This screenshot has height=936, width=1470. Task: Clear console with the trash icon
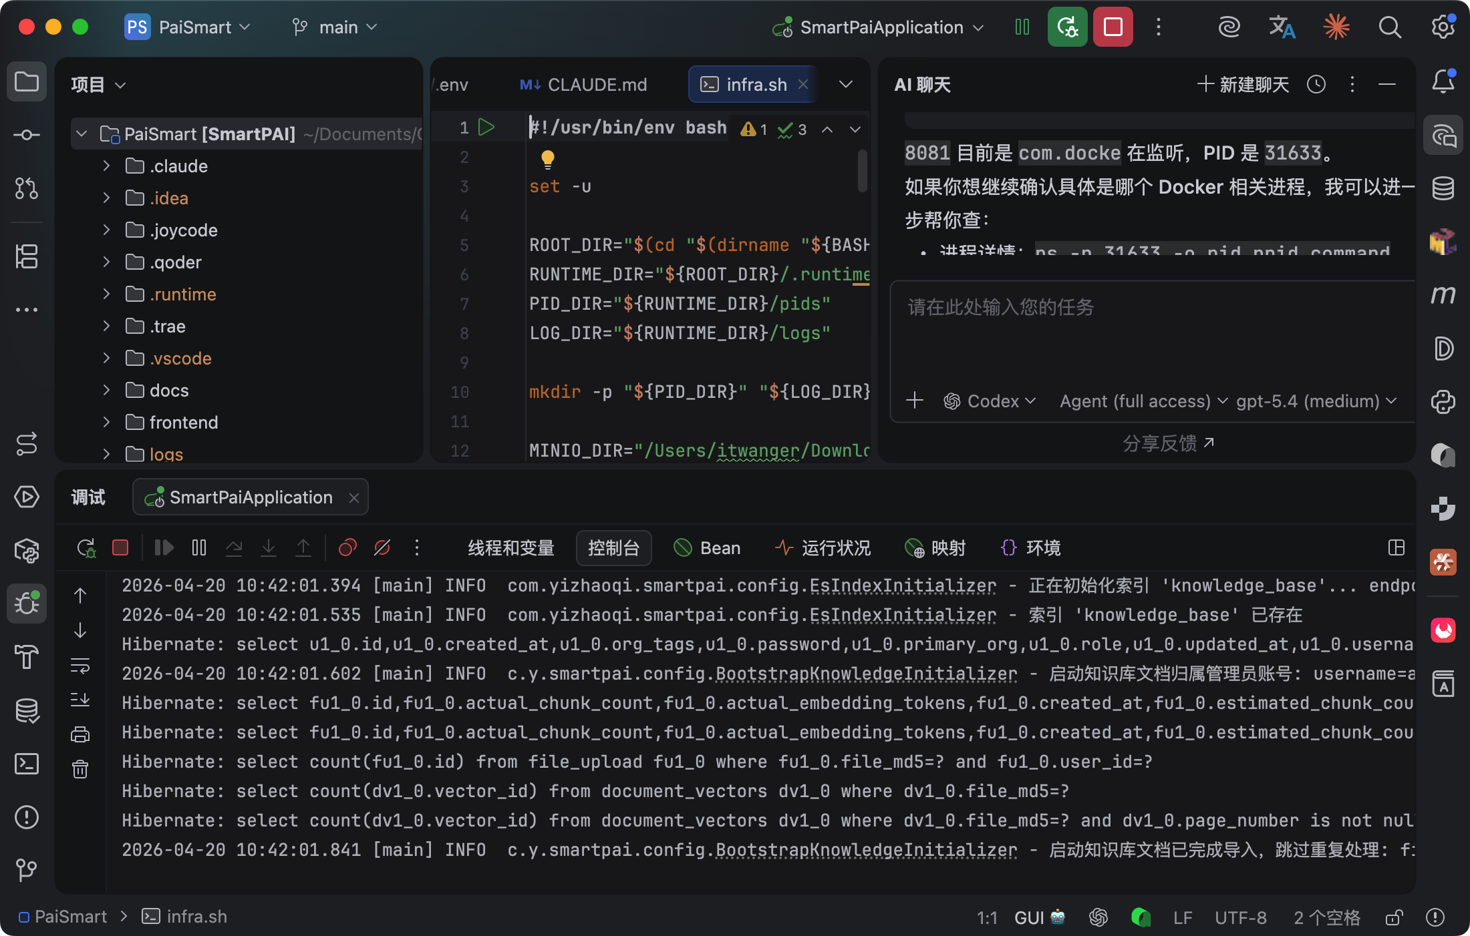[x=80, y=769]
